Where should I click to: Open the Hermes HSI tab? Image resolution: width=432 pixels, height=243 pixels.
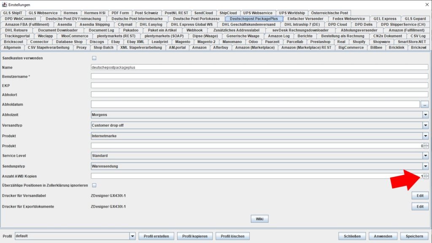95,13
